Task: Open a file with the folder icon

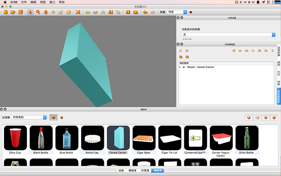Action: pos(13,12)
